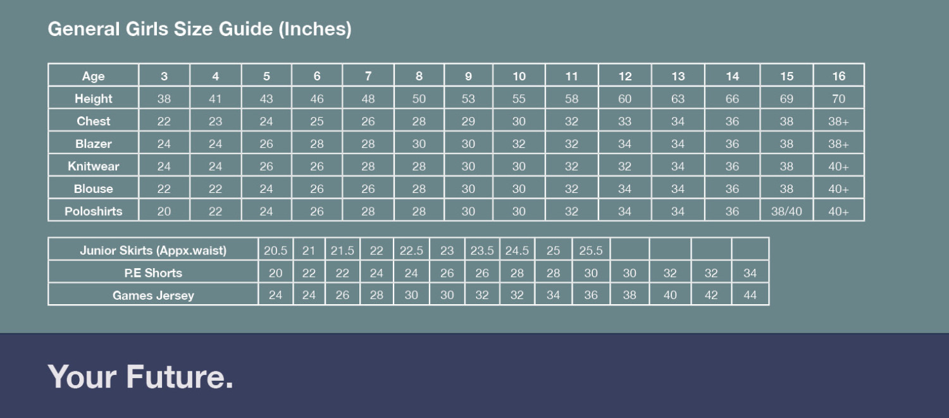Select the Age row label
949x418 pixels.
(x=94, y=77)
